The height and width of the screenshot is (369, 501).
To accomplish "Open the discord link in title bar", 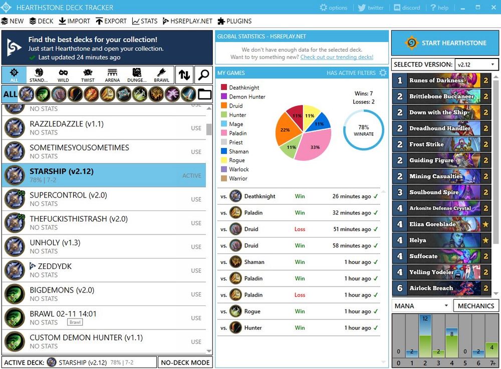I will tap(407, 7).
